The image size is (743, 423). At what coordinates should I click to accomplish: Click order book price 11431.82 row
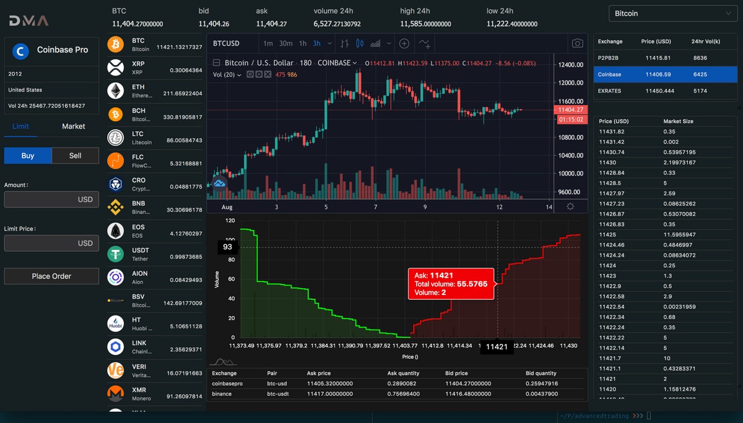click(666, 132)
